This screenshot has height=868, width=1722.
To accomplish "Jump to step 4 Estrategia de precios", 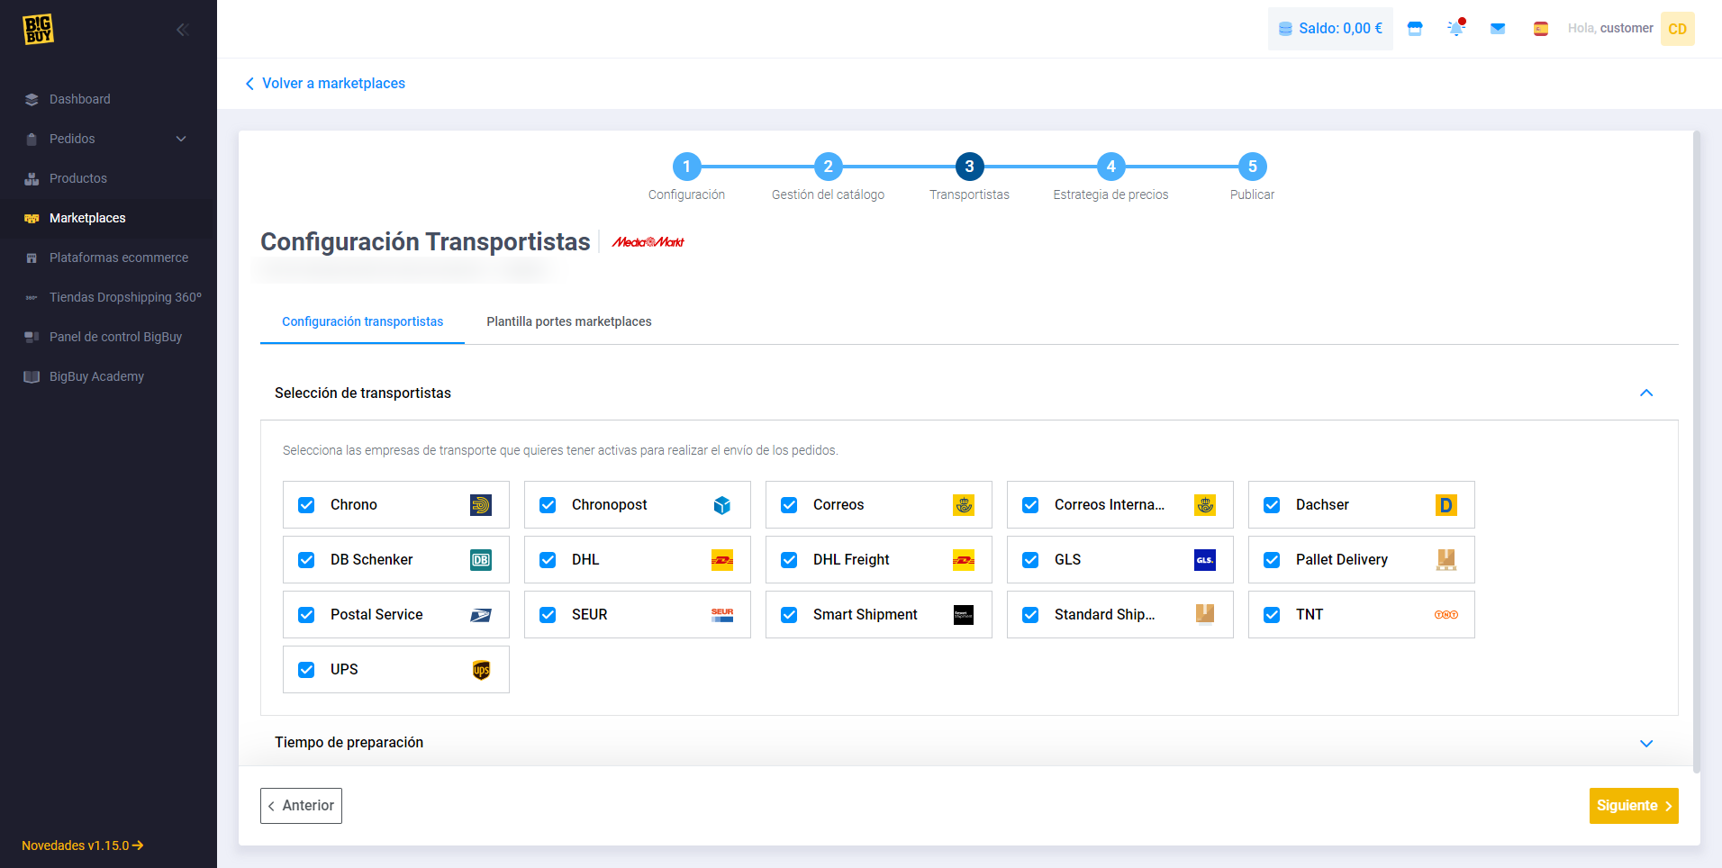I will coord(1110,167).
